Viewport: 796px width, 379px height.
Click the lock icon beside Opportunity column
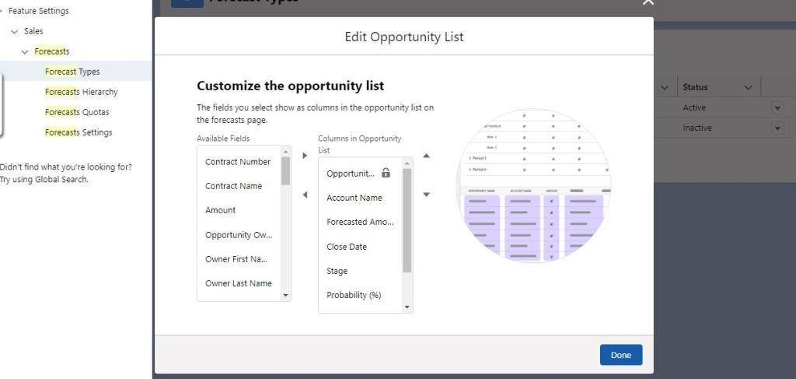pos(386,173)
